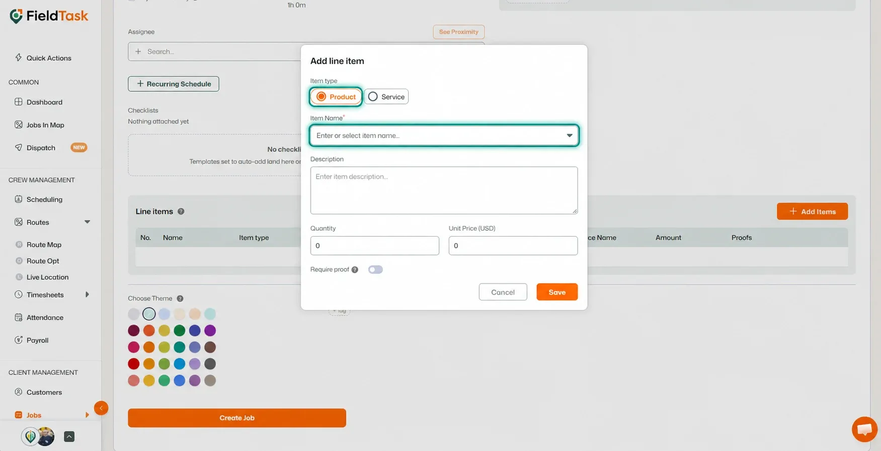Viewport: 881px width, 451px height.
Task: Toggle the Require proof switch
Action: (x=375, y=270)
